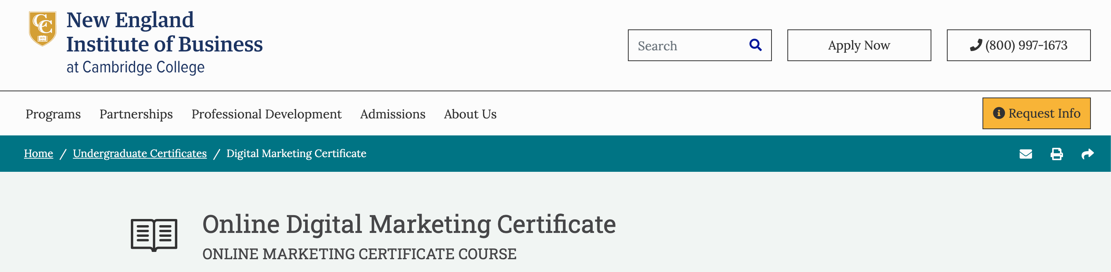Focus the Search input field
The height and width of the screenshot is (272, 1111).
click(x=690, y=45)
